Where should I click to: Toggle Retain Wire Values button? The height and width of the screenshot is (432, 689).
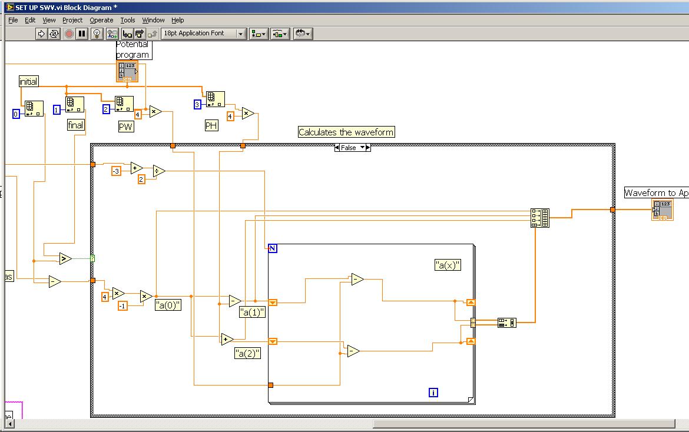click(112, 34)
